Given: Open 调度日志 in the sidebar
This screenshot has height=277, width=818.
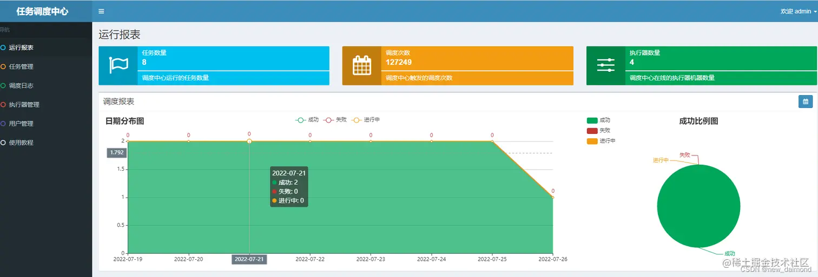Looking at the screenshot, I should pyautogui.click(x=46, y=85).
